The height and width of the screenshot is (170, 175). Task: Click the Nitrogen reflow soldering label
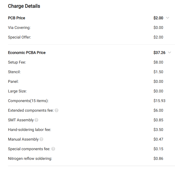pyautogui.click(x=30, y=158)
